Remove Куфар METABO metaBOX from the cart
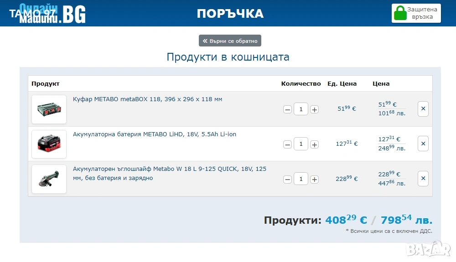 (423, 109)
